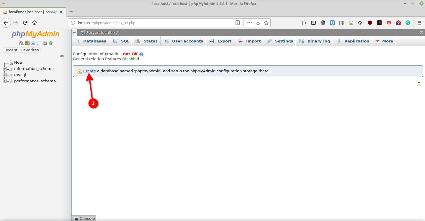425x221 pixels.
Task: Open the Databases tab
Action: point(91,41)
